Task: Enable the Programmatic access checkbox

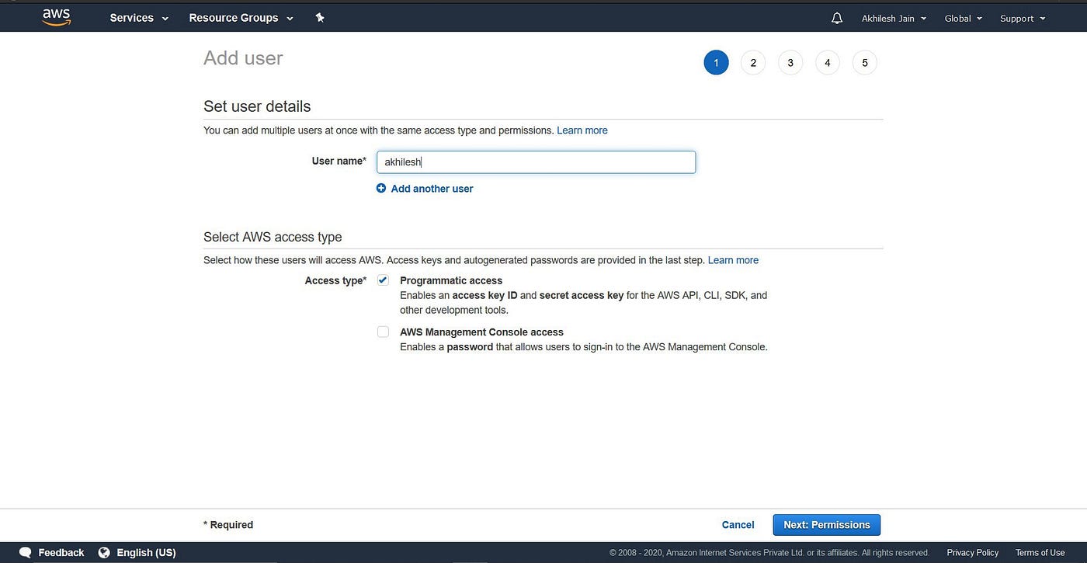Action: click(x=383, y=280)
